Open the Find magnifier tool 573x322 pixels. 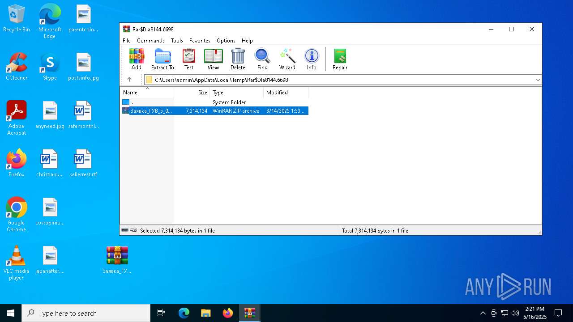tap(262, 59)
